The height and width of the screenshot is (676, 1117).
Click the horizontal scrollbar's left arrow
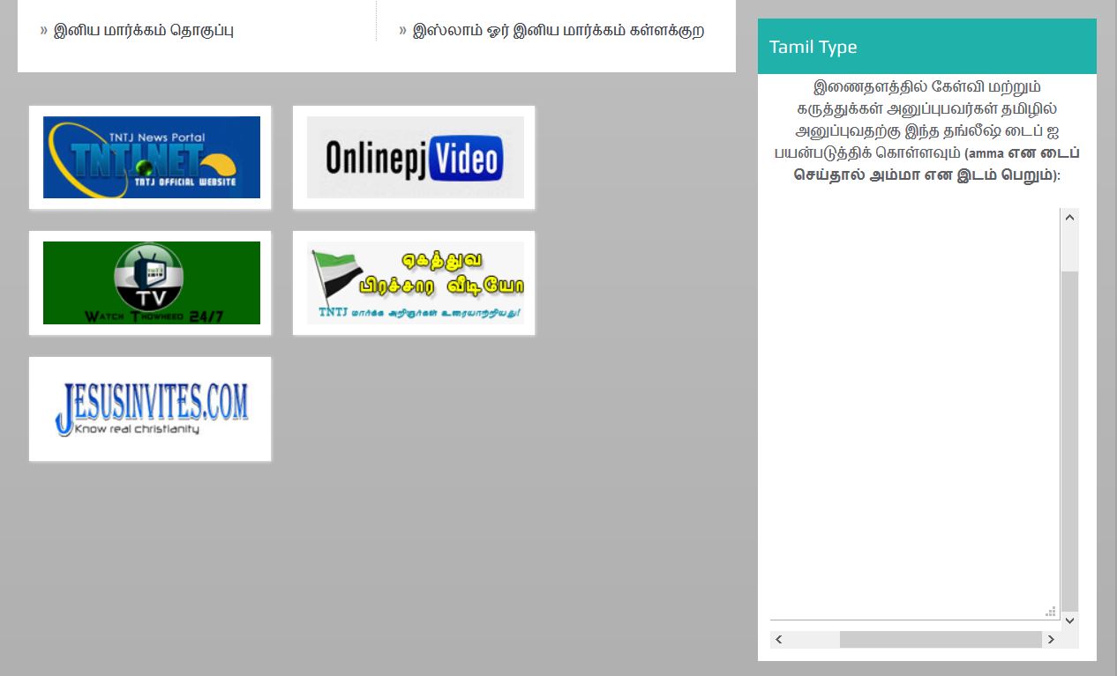point(778,639)
